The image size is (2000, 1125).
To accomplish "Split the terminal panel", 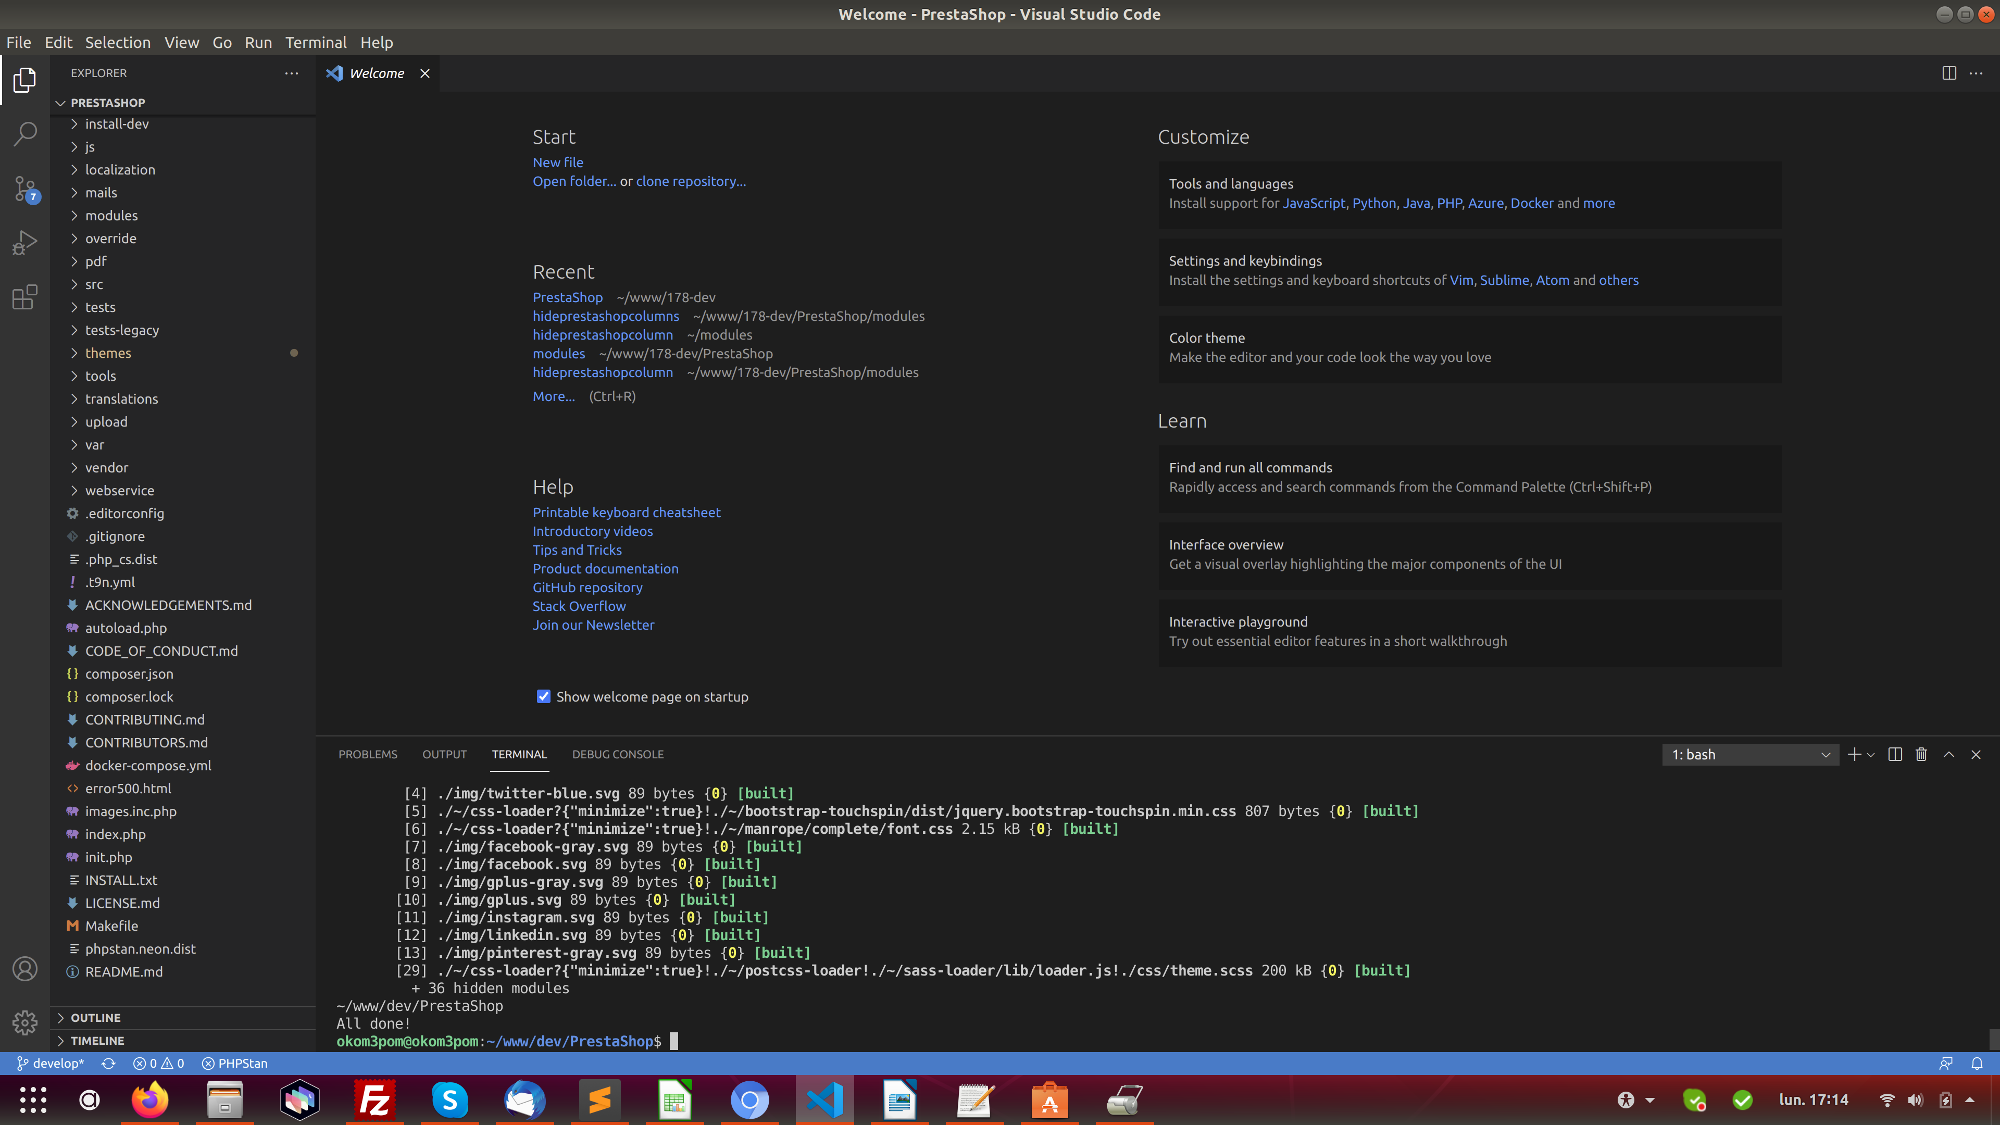I will coord(1894,754).
